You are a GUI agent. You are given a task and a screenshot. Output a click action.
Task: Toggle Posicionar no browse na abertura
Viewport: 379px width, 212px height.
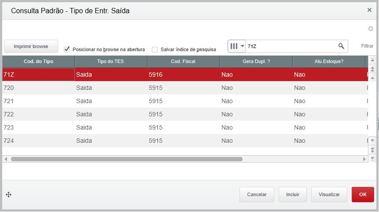(x=67, y=49)
